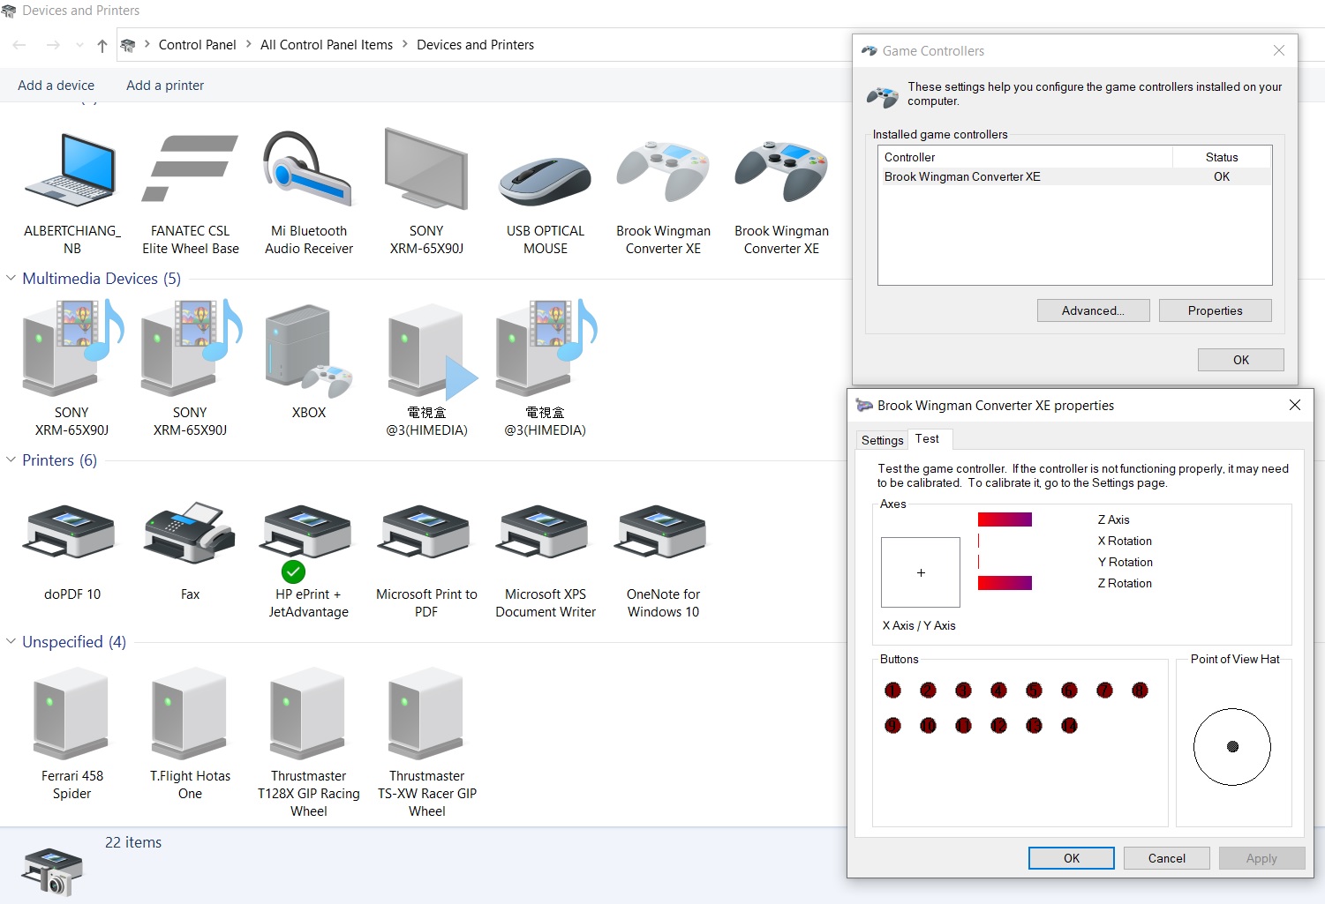Expand chevron after Control Panel breadcrumb
1325x904 pixels.
click(x=248, y=44)
